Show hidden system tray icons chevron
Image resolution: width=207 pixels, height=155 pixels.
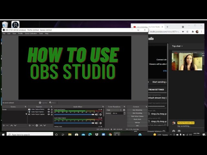click(x=171, y=135)
